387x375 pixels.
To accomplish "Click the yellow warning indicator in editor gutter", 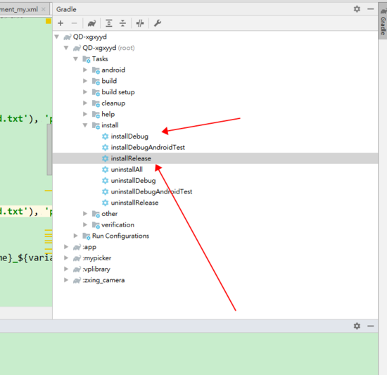I will pyautogui.click(x=49, y=21).
